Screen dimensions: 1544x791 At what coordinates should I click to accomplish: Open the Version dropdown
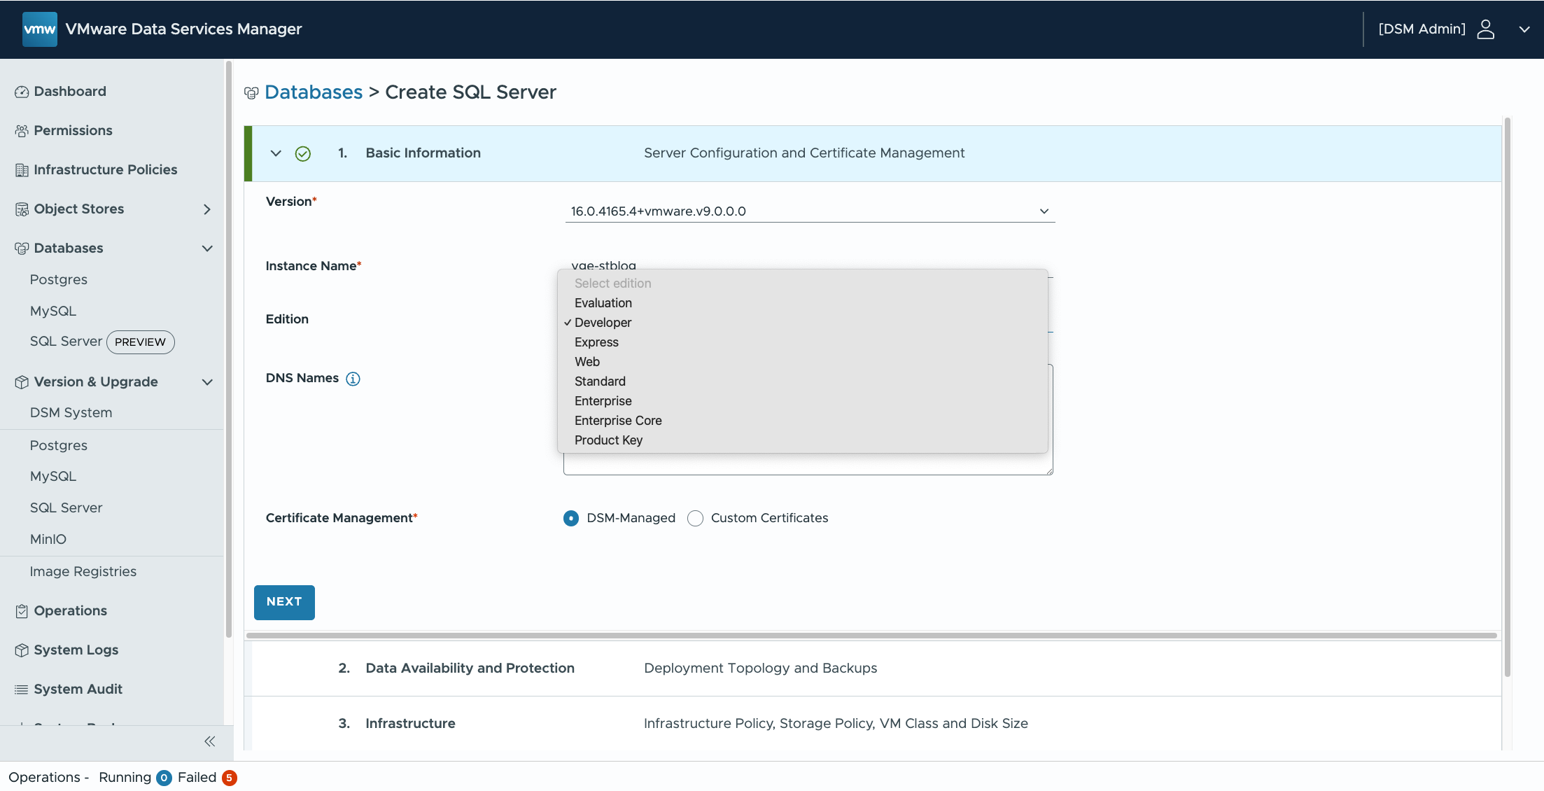pyautogui.click(x=809, y=211)
